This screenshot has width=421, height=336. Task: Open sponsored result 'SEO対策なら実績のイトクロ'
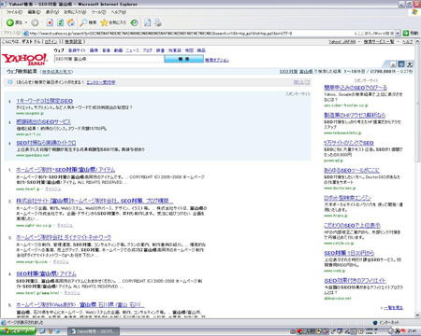46,143
